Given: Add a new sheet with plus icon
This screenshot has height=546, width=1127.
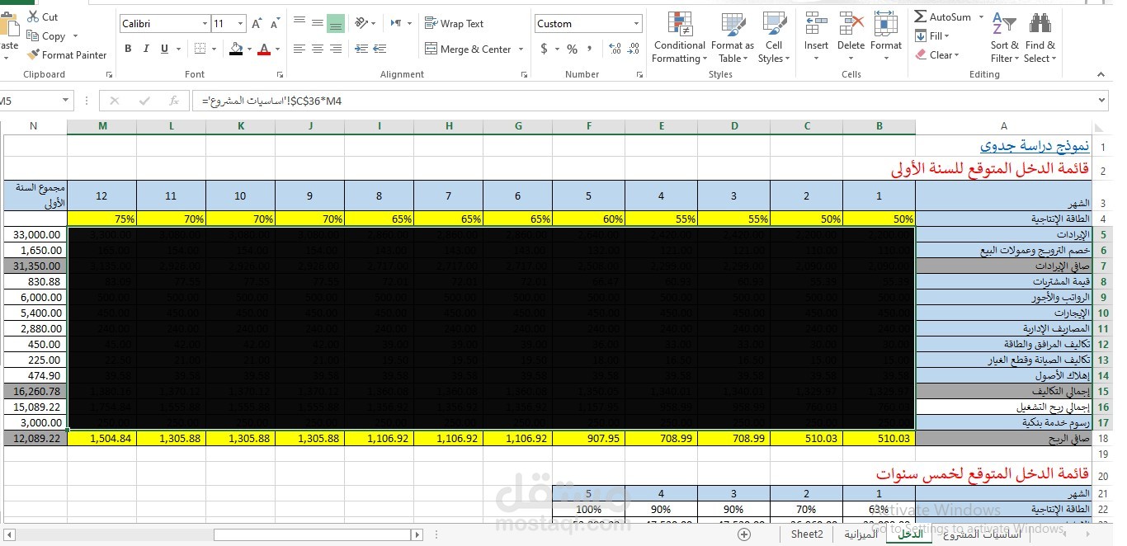Looking at the screenshot, I should 744,534.
